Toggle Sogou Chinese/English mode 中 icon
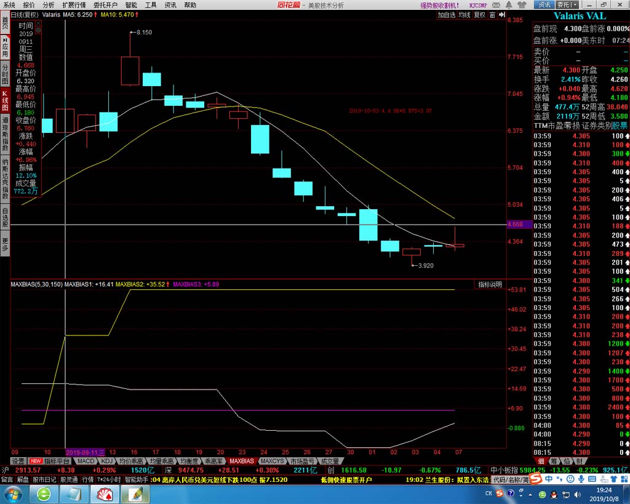This screenshot has height=504, width=630. [548, 479]
